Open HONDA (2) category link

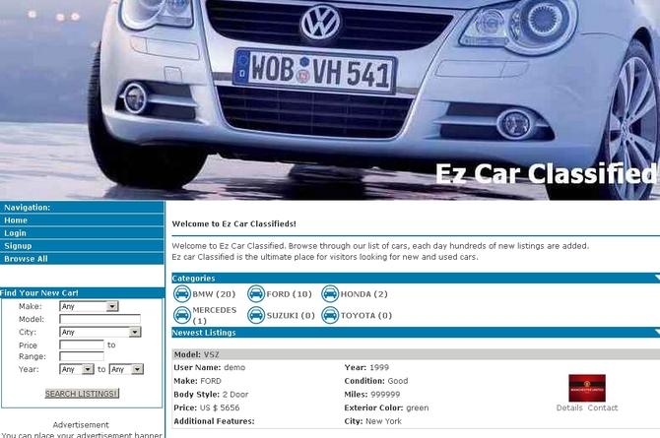[364, 294]
